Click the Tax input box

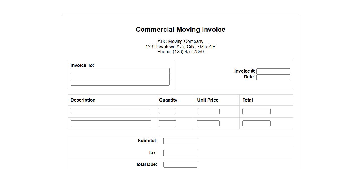tap(180, 153)
